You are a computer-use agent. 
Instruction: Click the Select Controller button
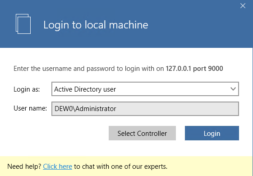142,133
